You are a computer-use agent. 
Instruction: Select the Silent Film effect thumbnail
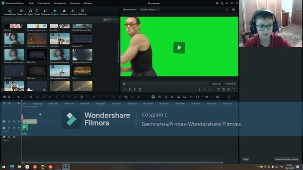tap(37, 55)
